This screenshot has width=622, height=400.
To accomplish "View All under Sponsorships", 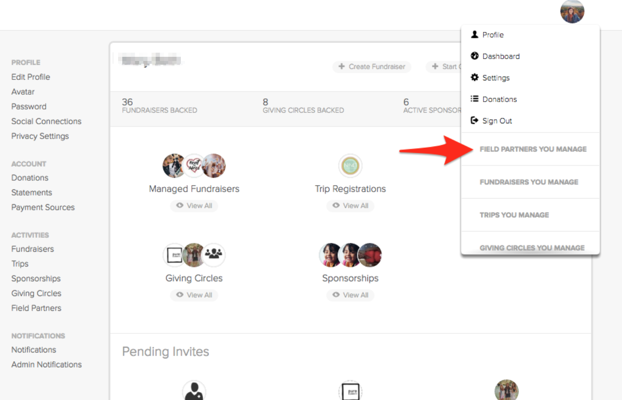I will point(350,295).
